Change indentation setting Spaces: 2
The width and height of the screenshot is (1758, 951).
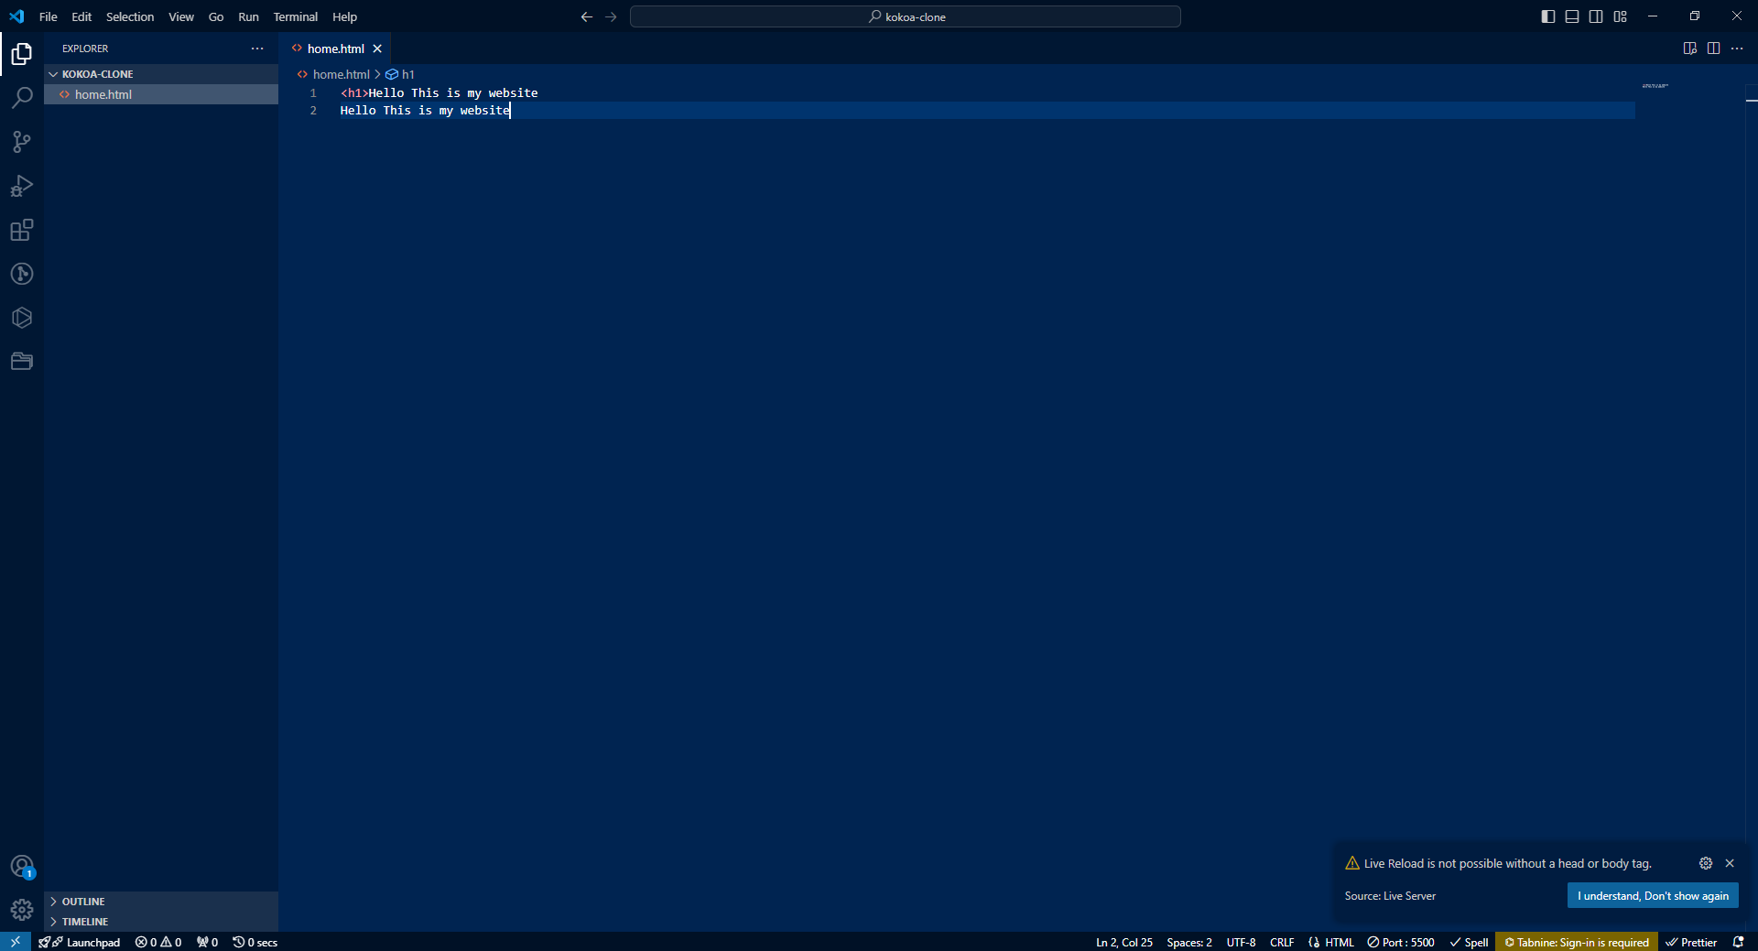tap(1189, 942)
